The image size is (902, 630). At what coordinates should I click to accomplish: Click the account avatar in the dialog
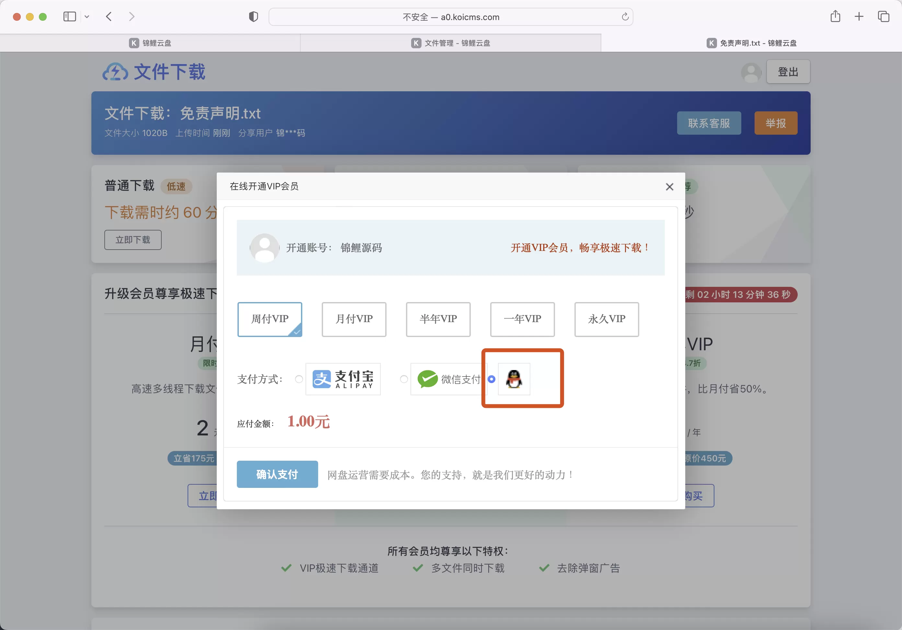(x=264, y=248)
